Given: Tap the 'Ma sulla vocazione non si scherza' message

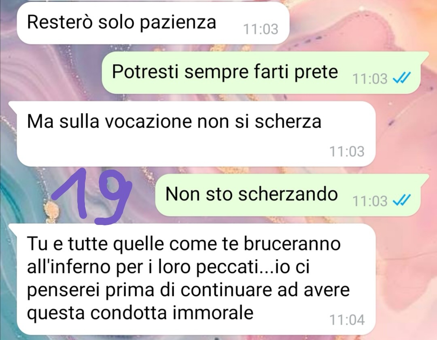Looking at the screenshot, I should tap(195, 134).
